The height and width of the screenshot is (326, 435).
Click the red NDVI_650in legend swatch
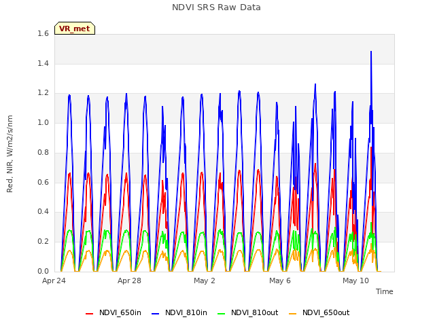tap(89, 314)
